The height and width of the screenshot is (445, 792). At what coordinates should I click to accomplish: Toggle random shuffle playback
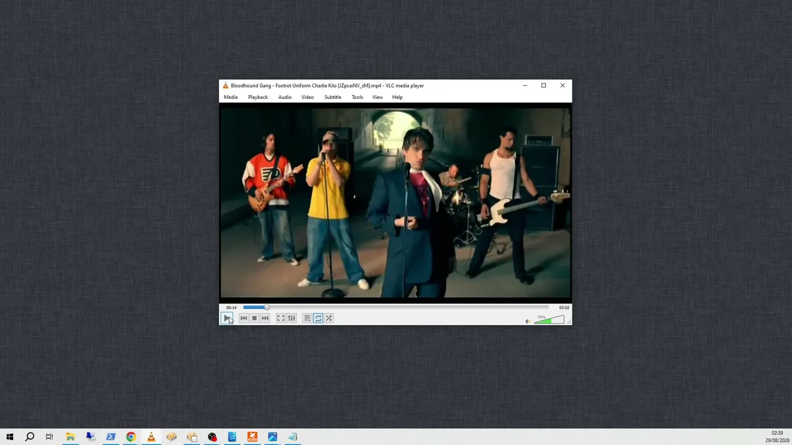click(x=329, y=318)
